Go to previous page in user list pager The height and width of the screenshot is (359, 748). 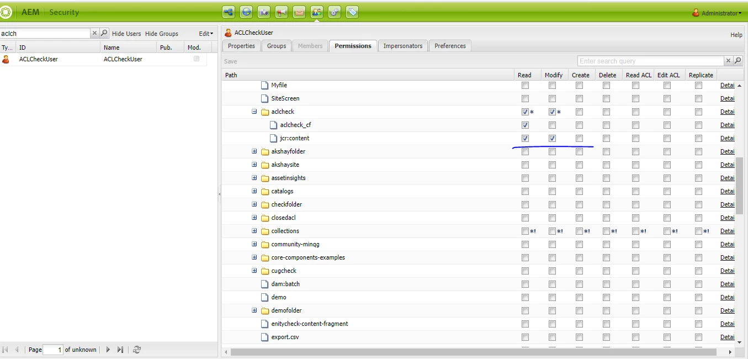17,350
